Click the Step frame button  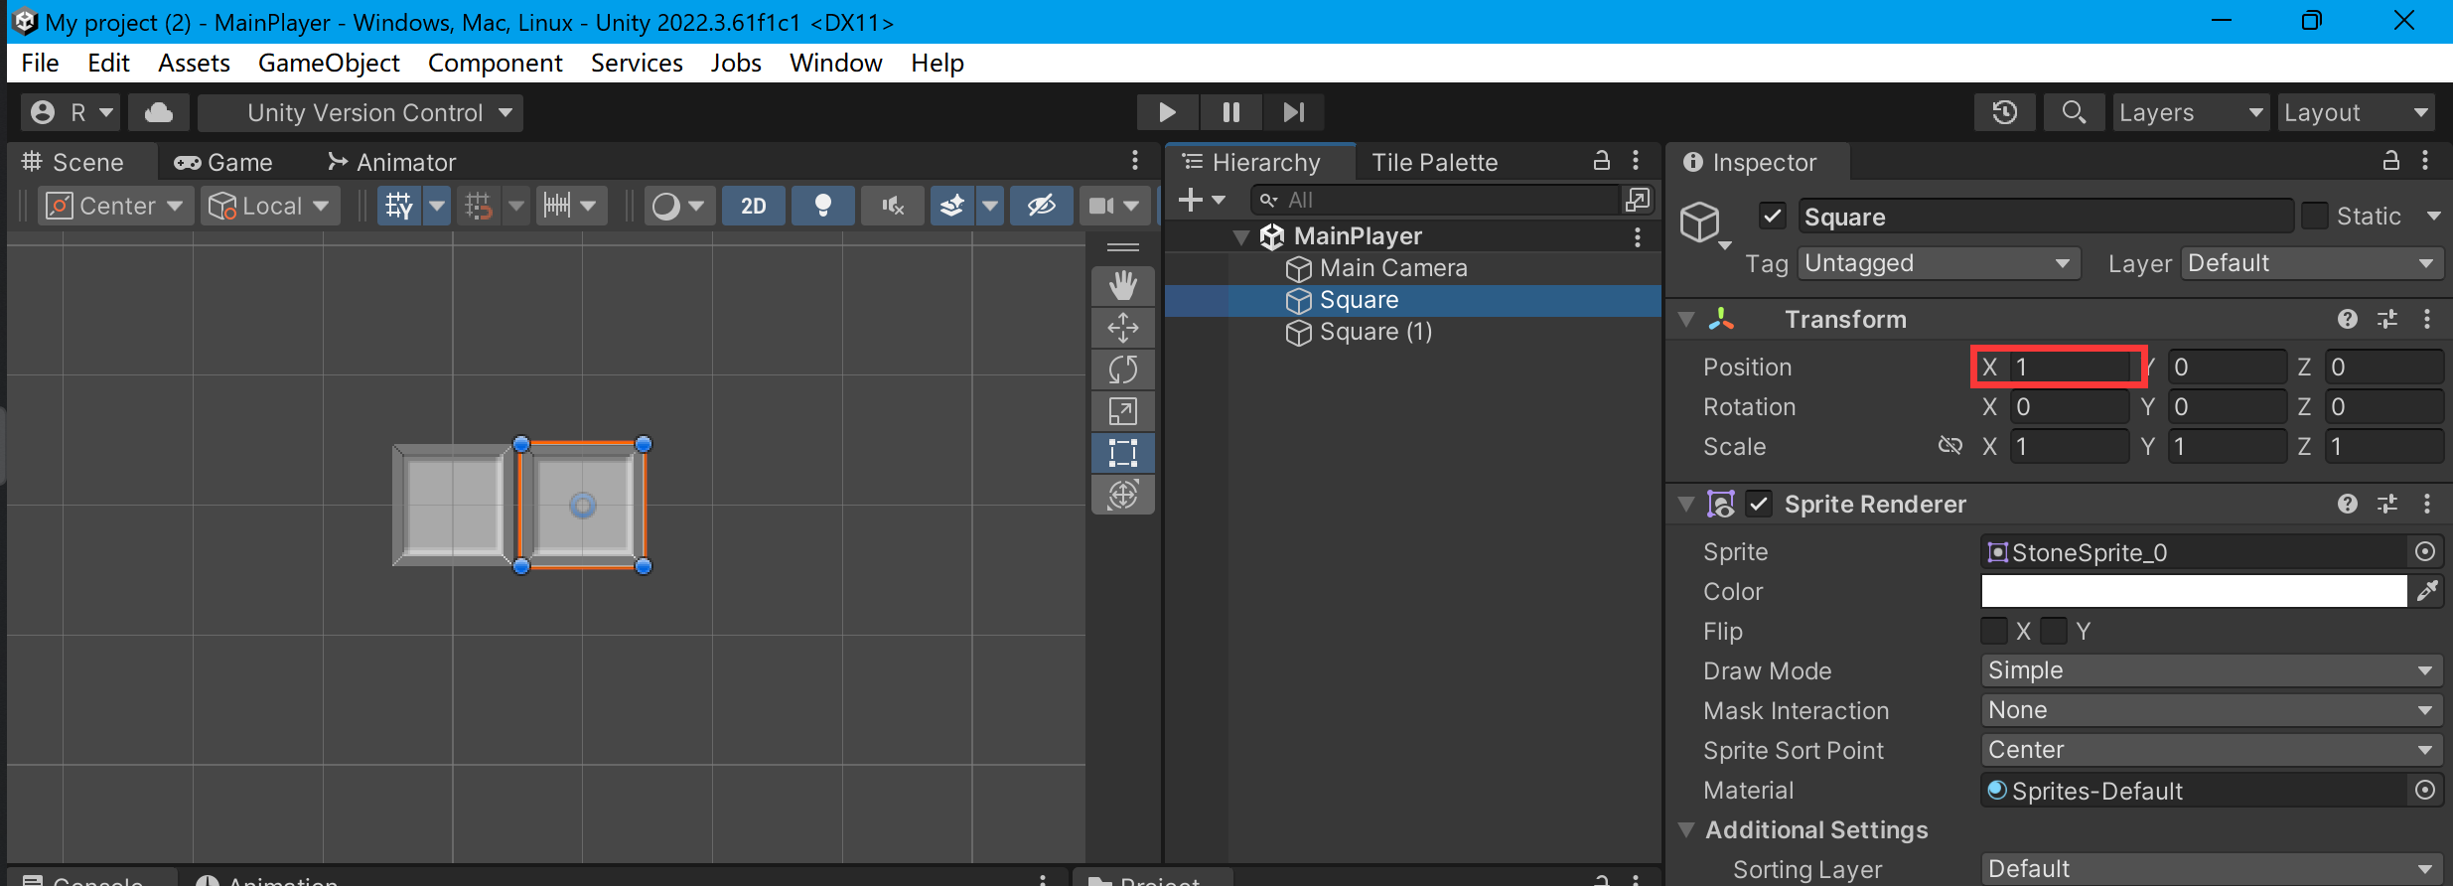coord(1294,112)
